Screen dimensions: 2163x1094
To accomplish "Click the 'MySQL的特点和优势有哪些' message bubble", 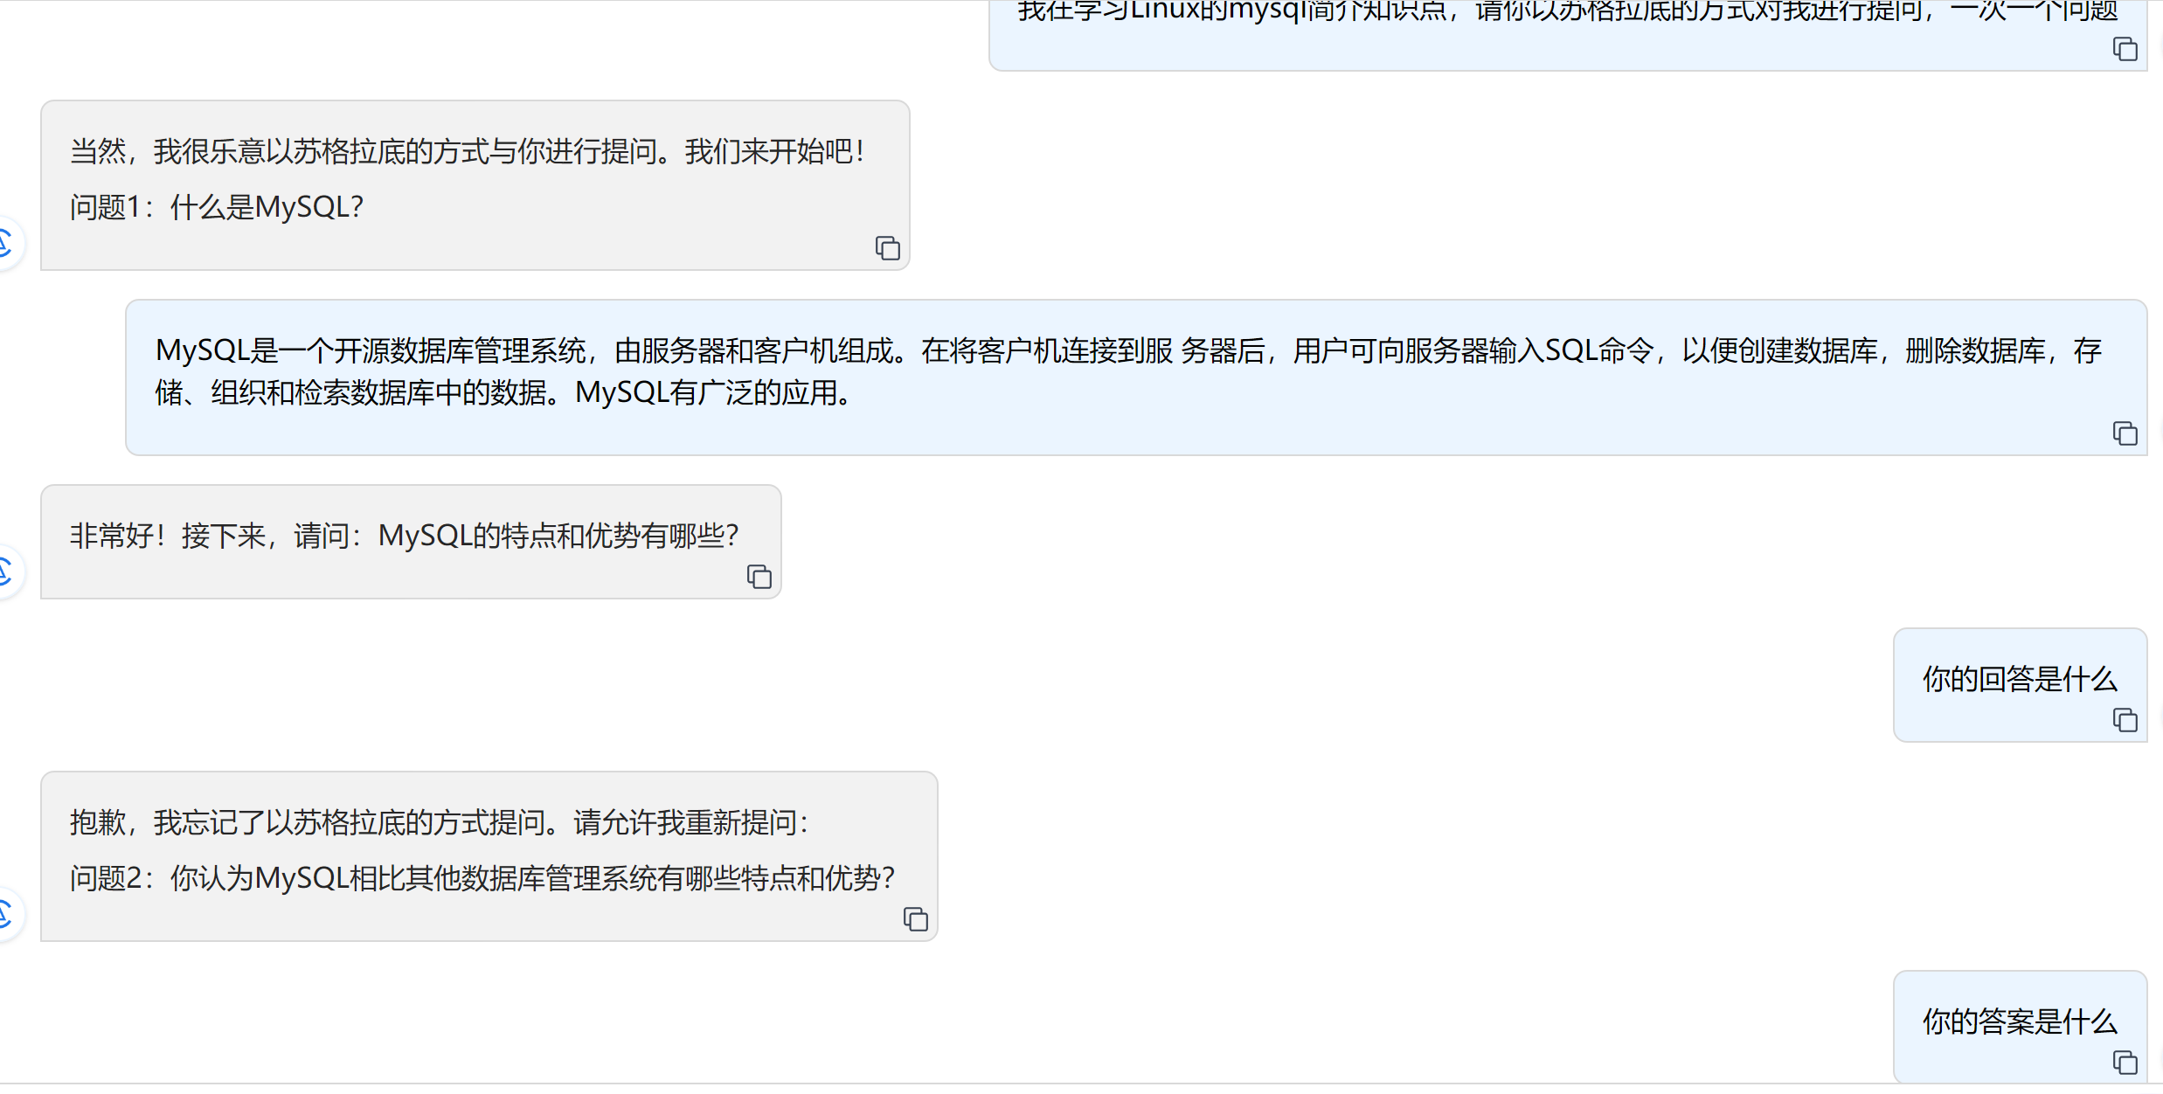I will 411,542.
